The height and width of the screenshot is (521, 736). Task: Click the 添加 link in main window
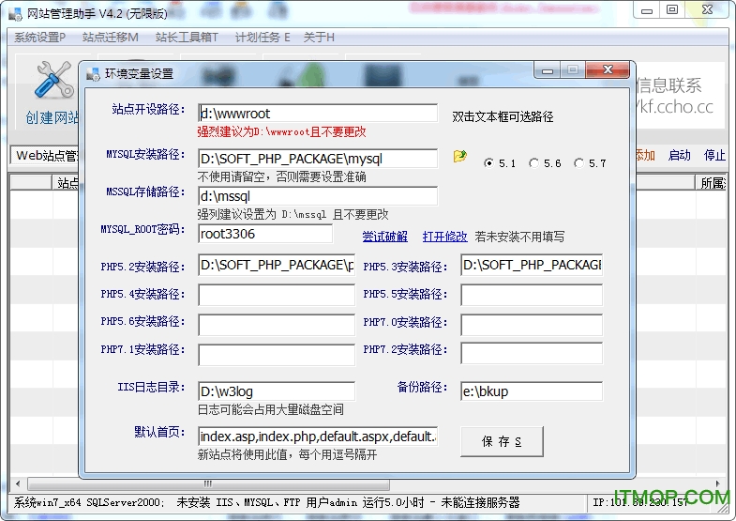645,155
